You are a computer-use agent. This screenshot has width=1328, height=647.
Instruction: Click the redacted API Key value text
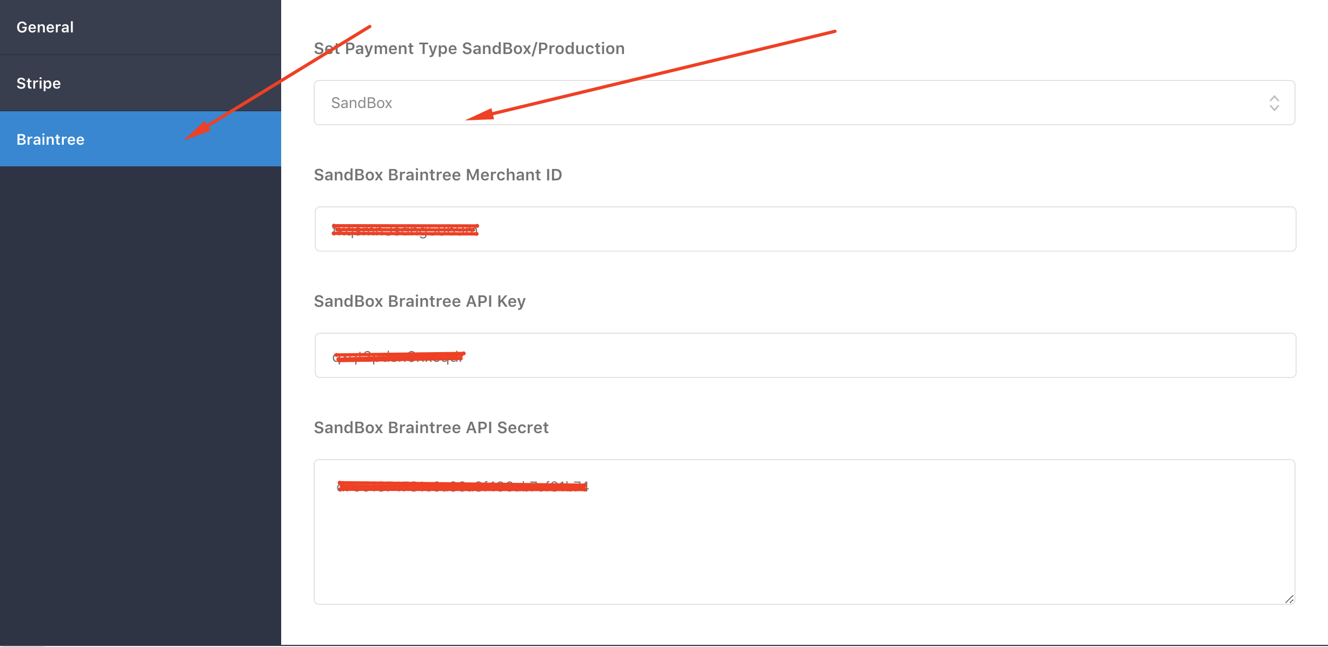(399, 356)
